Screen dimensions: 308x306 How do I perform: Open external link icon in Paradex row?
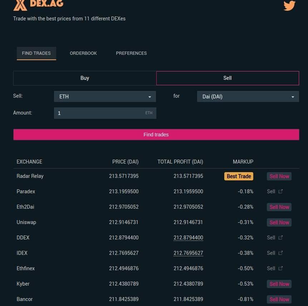280,191
